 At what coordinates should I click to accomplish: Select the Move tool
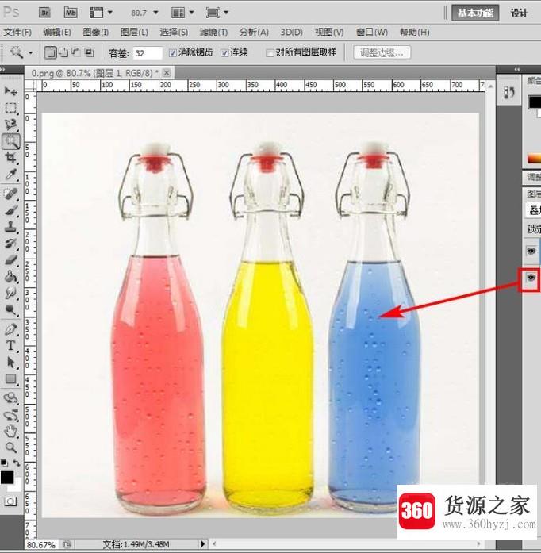pos(11,91)
